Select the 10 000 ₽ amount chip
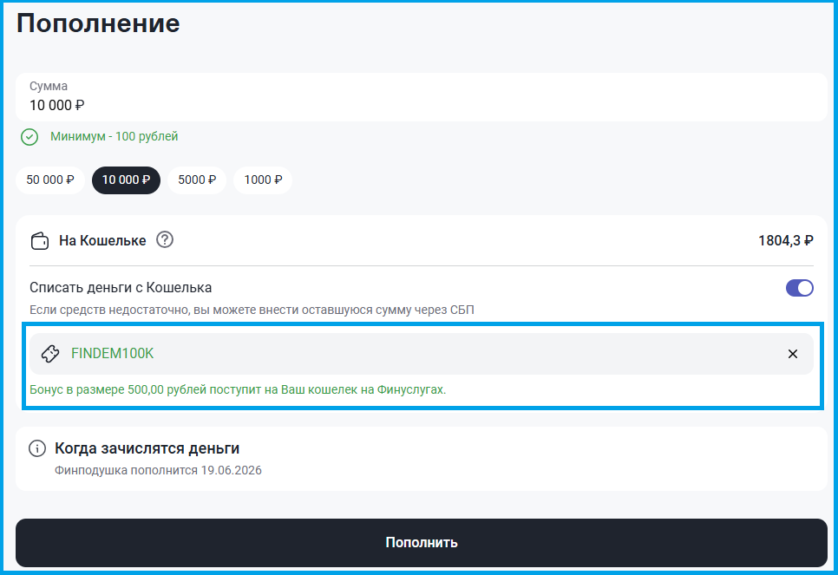 tap(126, 180)
